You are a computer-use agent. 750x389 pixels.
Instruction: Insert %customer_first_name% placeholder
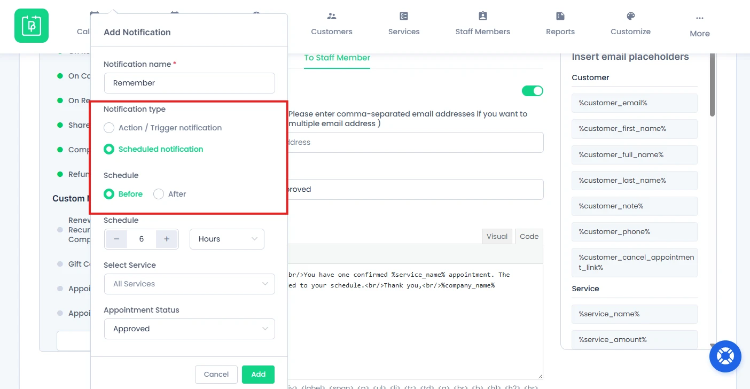(x=635, y=129)
